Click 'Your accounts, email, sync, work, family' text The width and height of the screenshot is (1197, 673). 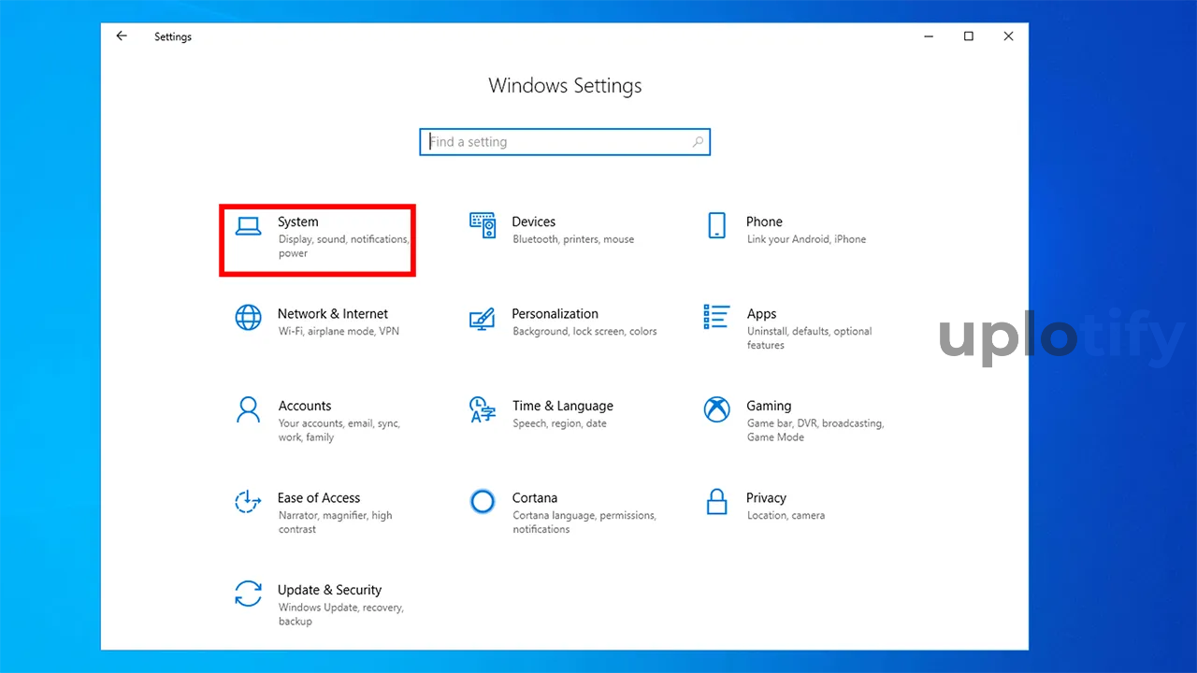click(x=339, y=430)
